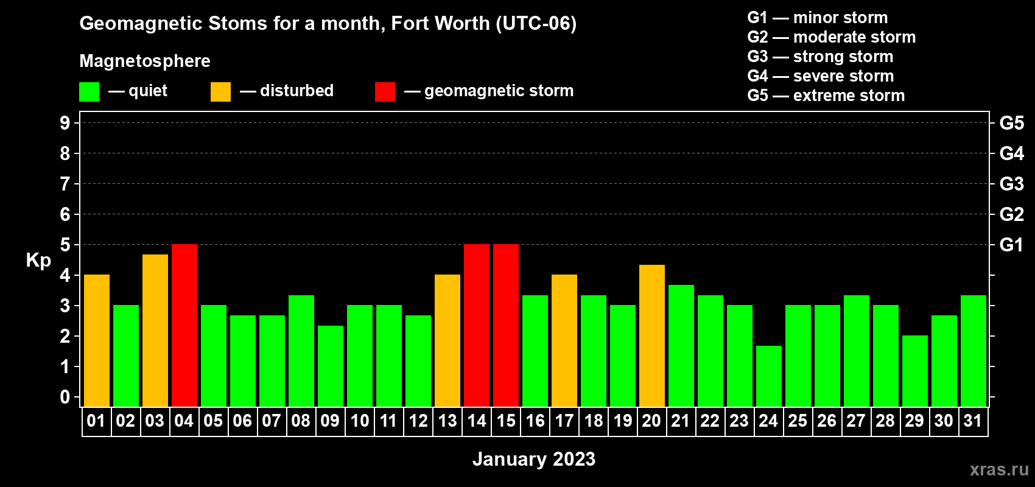This screenshot has width=1035, height=487.
Task: Click the orange bar for day 03
Action: tap(155, 331)
